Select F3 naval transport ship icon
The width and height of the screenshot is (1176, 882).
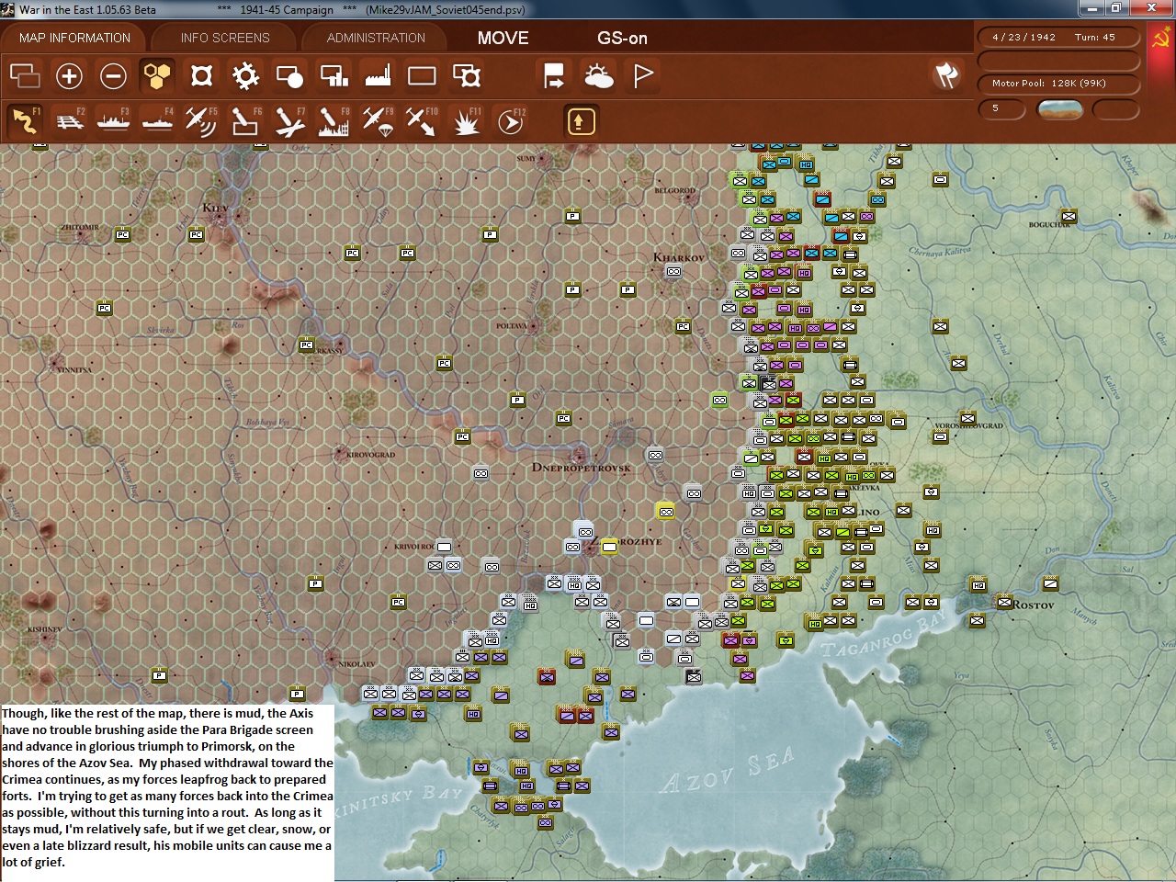click(113, 120)
